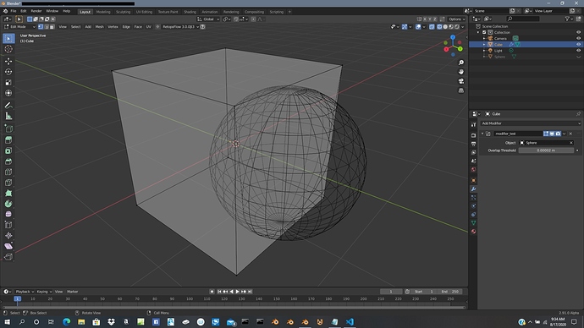Select the Inset Faces tool
Screen dimensions: 584x328
pyautogui.click(x=8, y=150)
